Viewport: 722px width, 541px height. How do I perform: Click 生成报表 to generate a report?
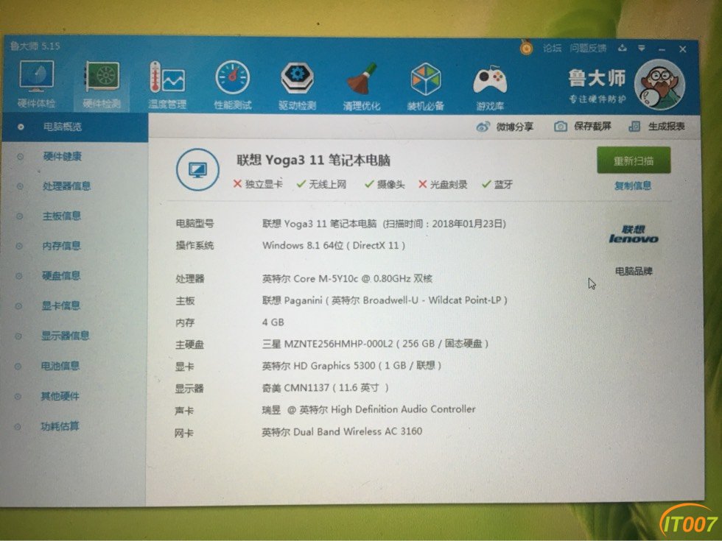(x=657, y=126)
